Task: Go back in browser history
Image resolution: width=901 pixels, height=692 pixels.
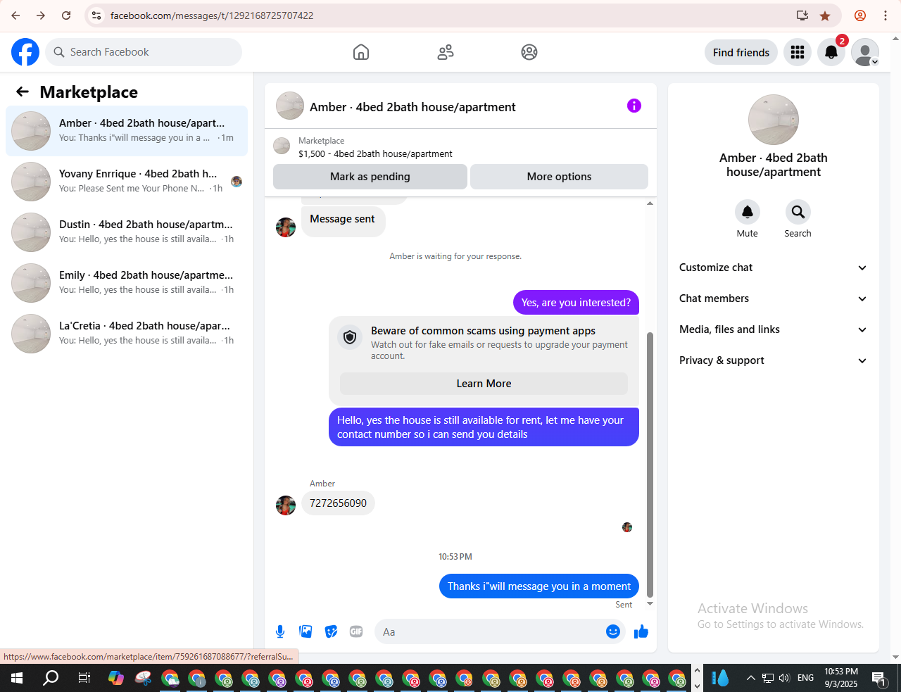Action: [x=15, y=15]
